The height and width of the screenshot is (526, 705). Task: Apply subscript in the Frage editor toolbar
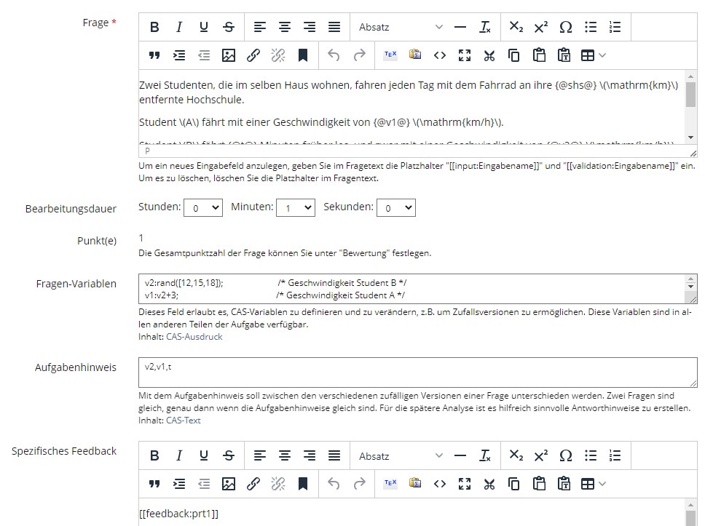[516, 27]
